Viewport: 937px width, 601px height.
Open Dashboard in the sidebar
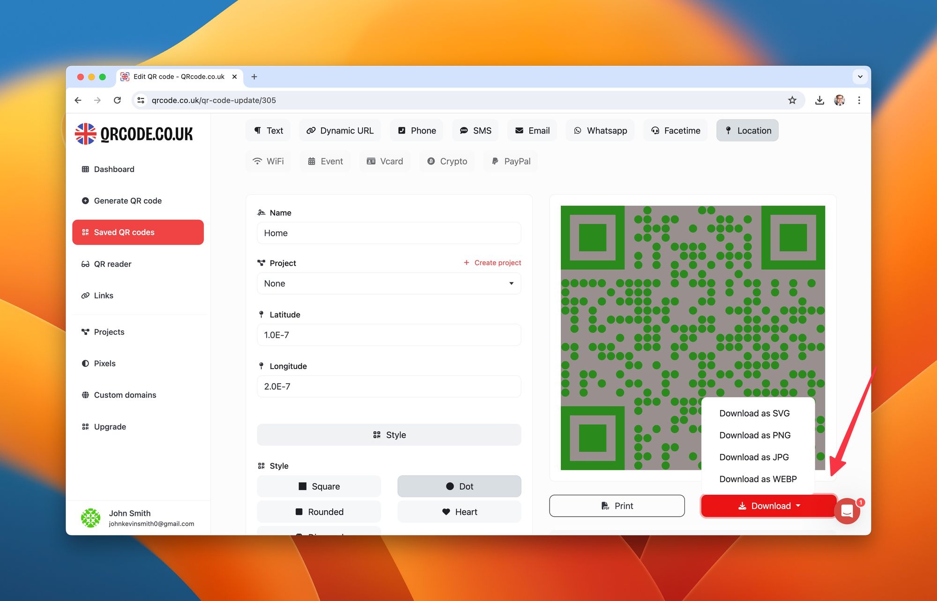click(138, 169)
